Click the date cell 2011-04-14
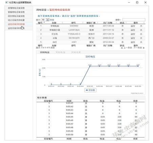The width and height of the screenshot is (153, 143). pyautogui.click(x=108, y=34)
